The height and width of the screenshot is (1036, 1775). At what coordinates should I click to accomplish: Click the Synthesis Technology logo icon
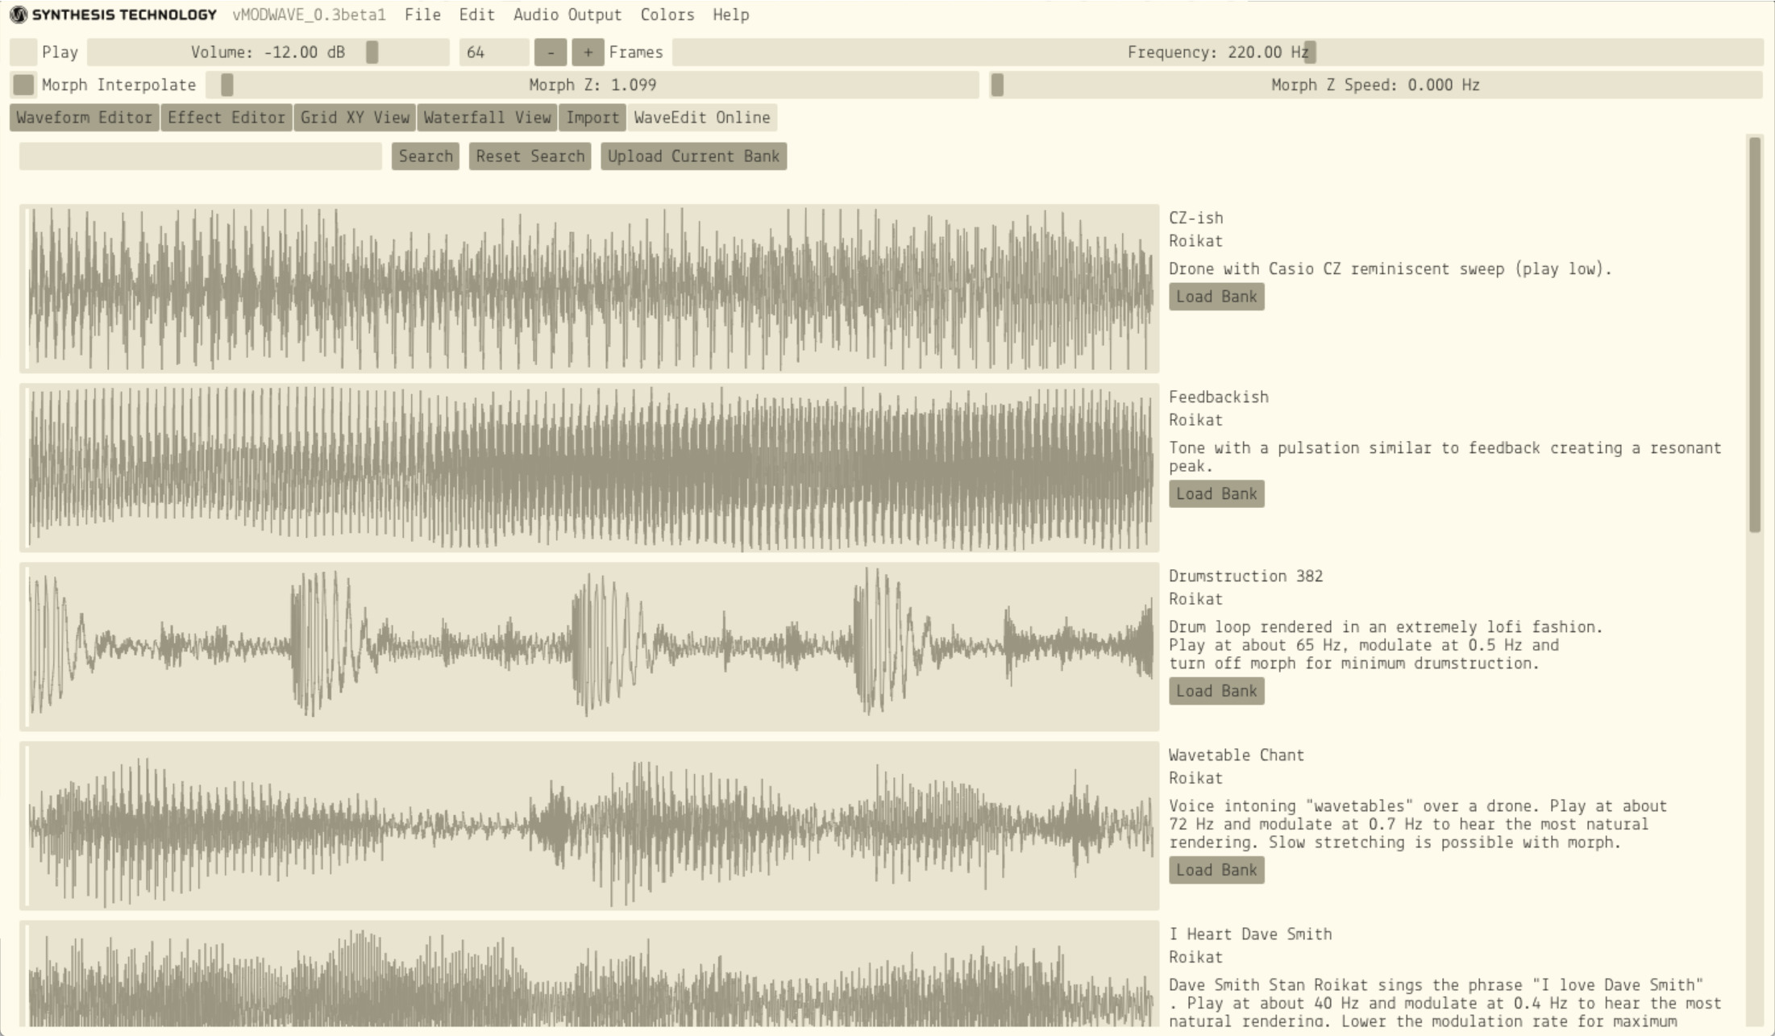[x=18, y=15]
